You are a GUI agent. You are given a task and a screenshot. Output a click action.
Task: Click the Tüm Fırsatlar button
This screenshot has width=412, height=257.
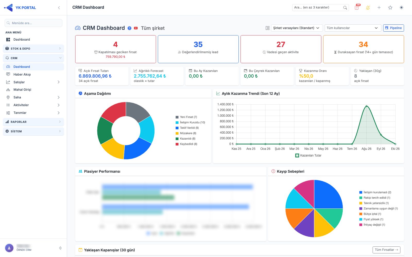tap(386, 250)
